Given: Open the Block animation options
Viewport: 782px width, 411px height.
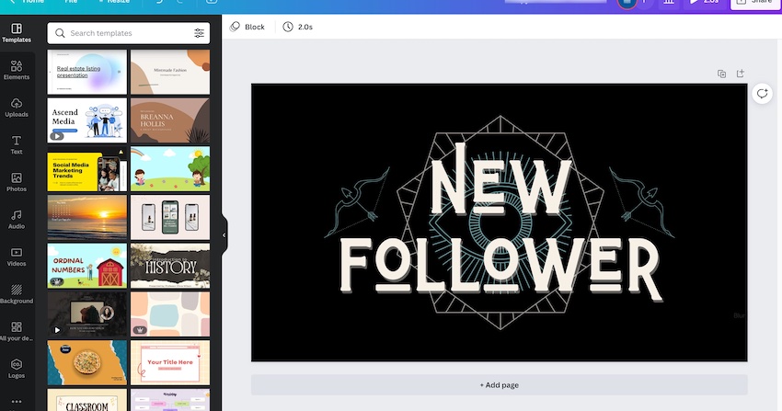Looking at the screenshot, I should 247,27.
